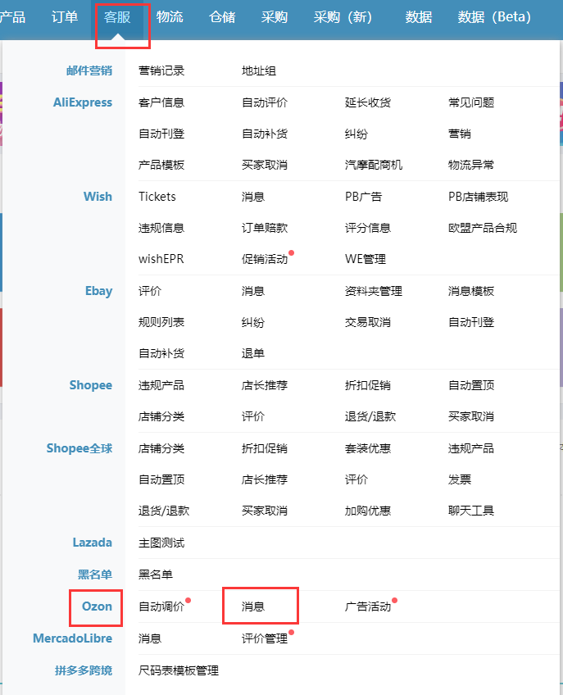Open AliExpress 产品模板
The width and height of the screenshot is (563, 695).
161,165
